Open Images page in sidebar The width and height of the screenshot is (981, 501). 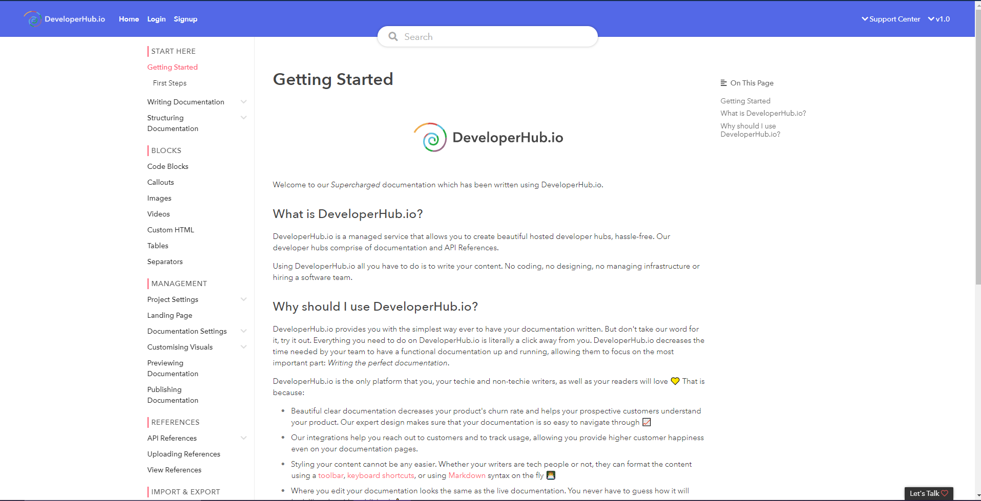(159, 198)
